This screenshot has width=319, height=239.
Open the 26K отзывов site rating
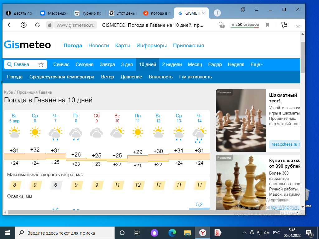(x=245, y=25)
